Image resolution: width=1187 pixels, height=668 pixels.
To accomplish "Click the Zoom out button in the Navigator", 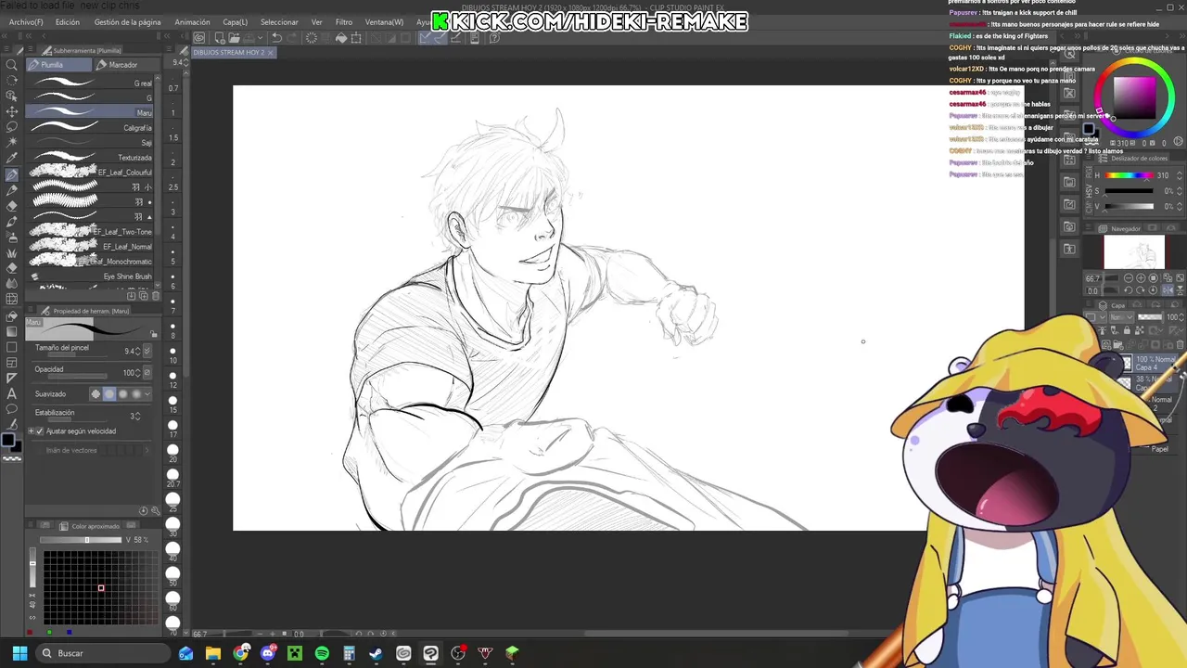I will [1129, 278].
